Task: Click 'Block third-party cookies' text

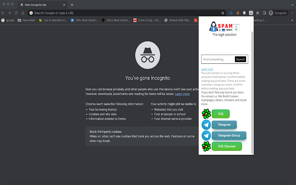Action: click(x=105, y=131)
